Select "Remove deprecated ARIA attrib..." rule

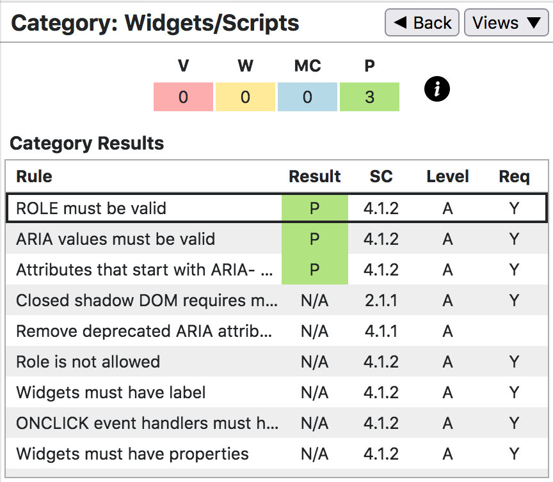[145, 331]
